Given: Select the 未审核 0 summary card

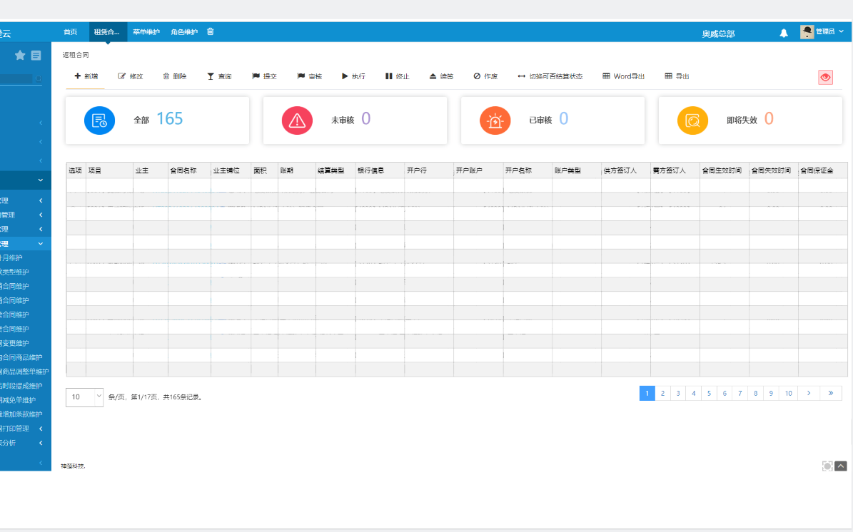Looking at the screenshot, I should coord(355,121).
